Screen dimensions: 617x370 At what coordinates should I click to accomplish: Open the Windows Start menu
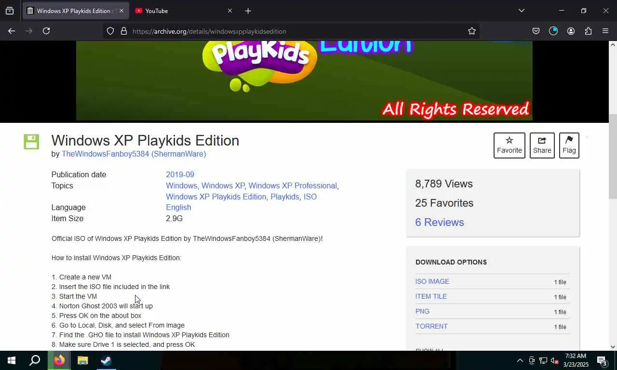(12, 360)
